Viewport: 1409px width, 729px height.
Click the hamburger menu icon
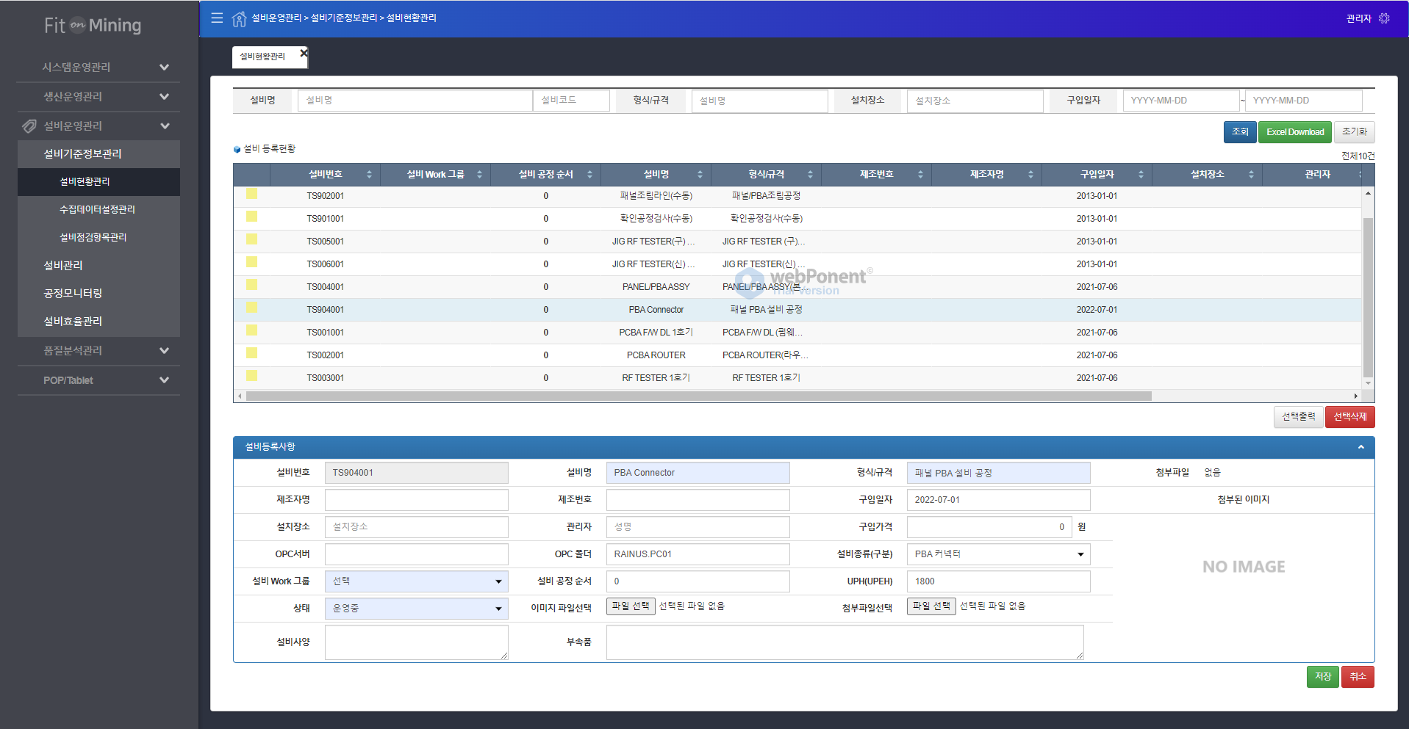click(x=217, y=18)
